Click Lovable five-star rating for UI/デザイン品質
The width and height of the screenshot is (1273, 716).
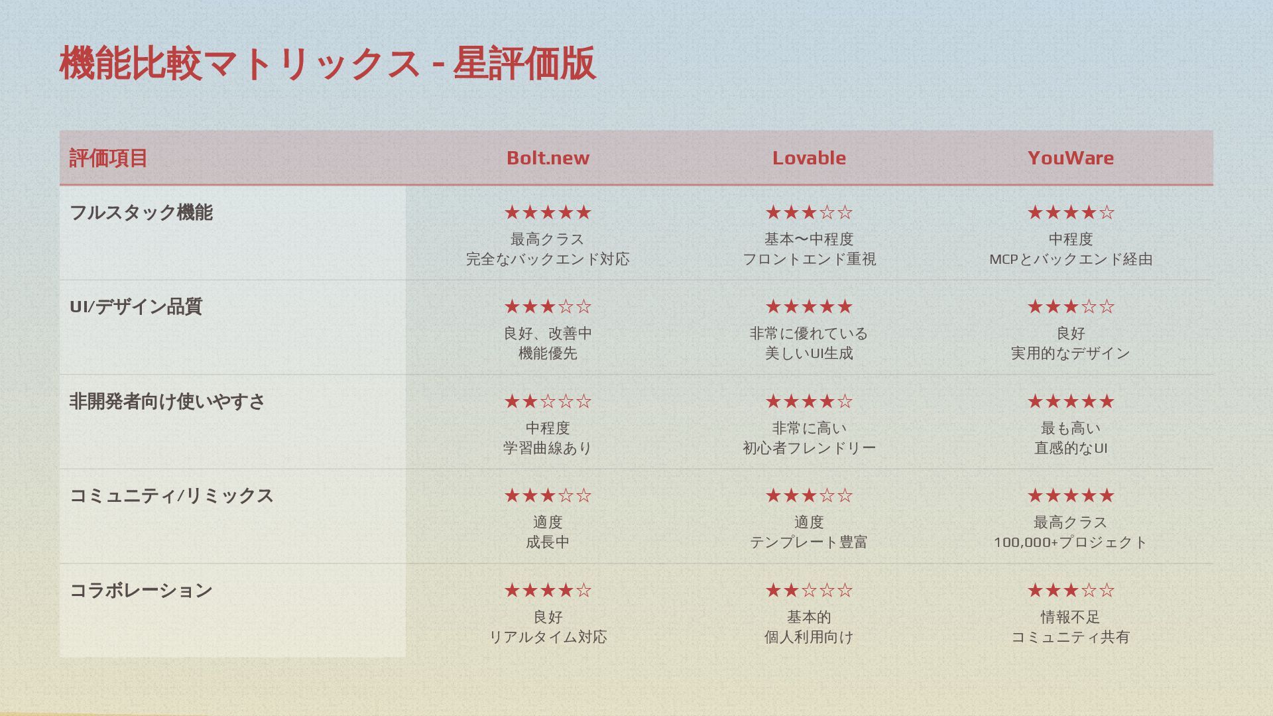tap(809, 306)
